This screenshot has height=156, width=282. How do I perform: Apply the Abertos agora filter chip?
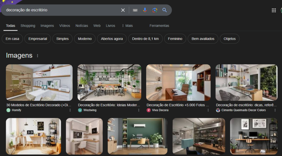tap(112, 39)
